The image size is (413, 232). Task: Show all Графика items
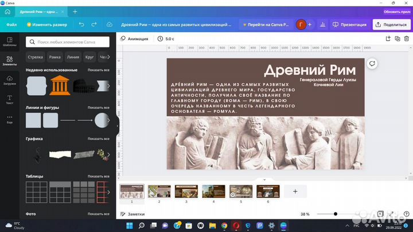[x=99, y=139]
